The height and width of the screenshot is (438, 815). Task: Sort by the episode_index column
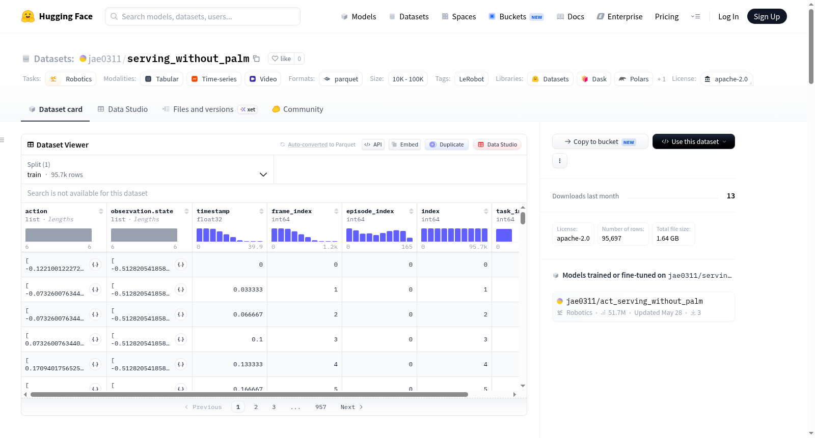[x=411, y=211]
